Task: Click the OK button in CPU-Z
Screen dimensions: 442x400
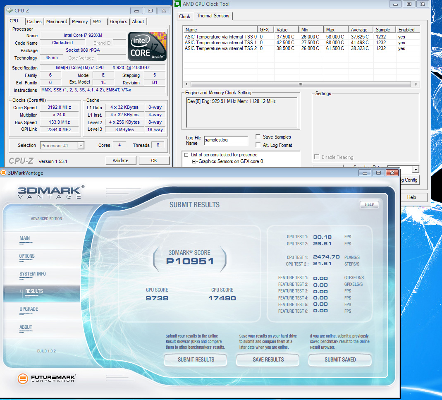Action: (x=154, y=160)
